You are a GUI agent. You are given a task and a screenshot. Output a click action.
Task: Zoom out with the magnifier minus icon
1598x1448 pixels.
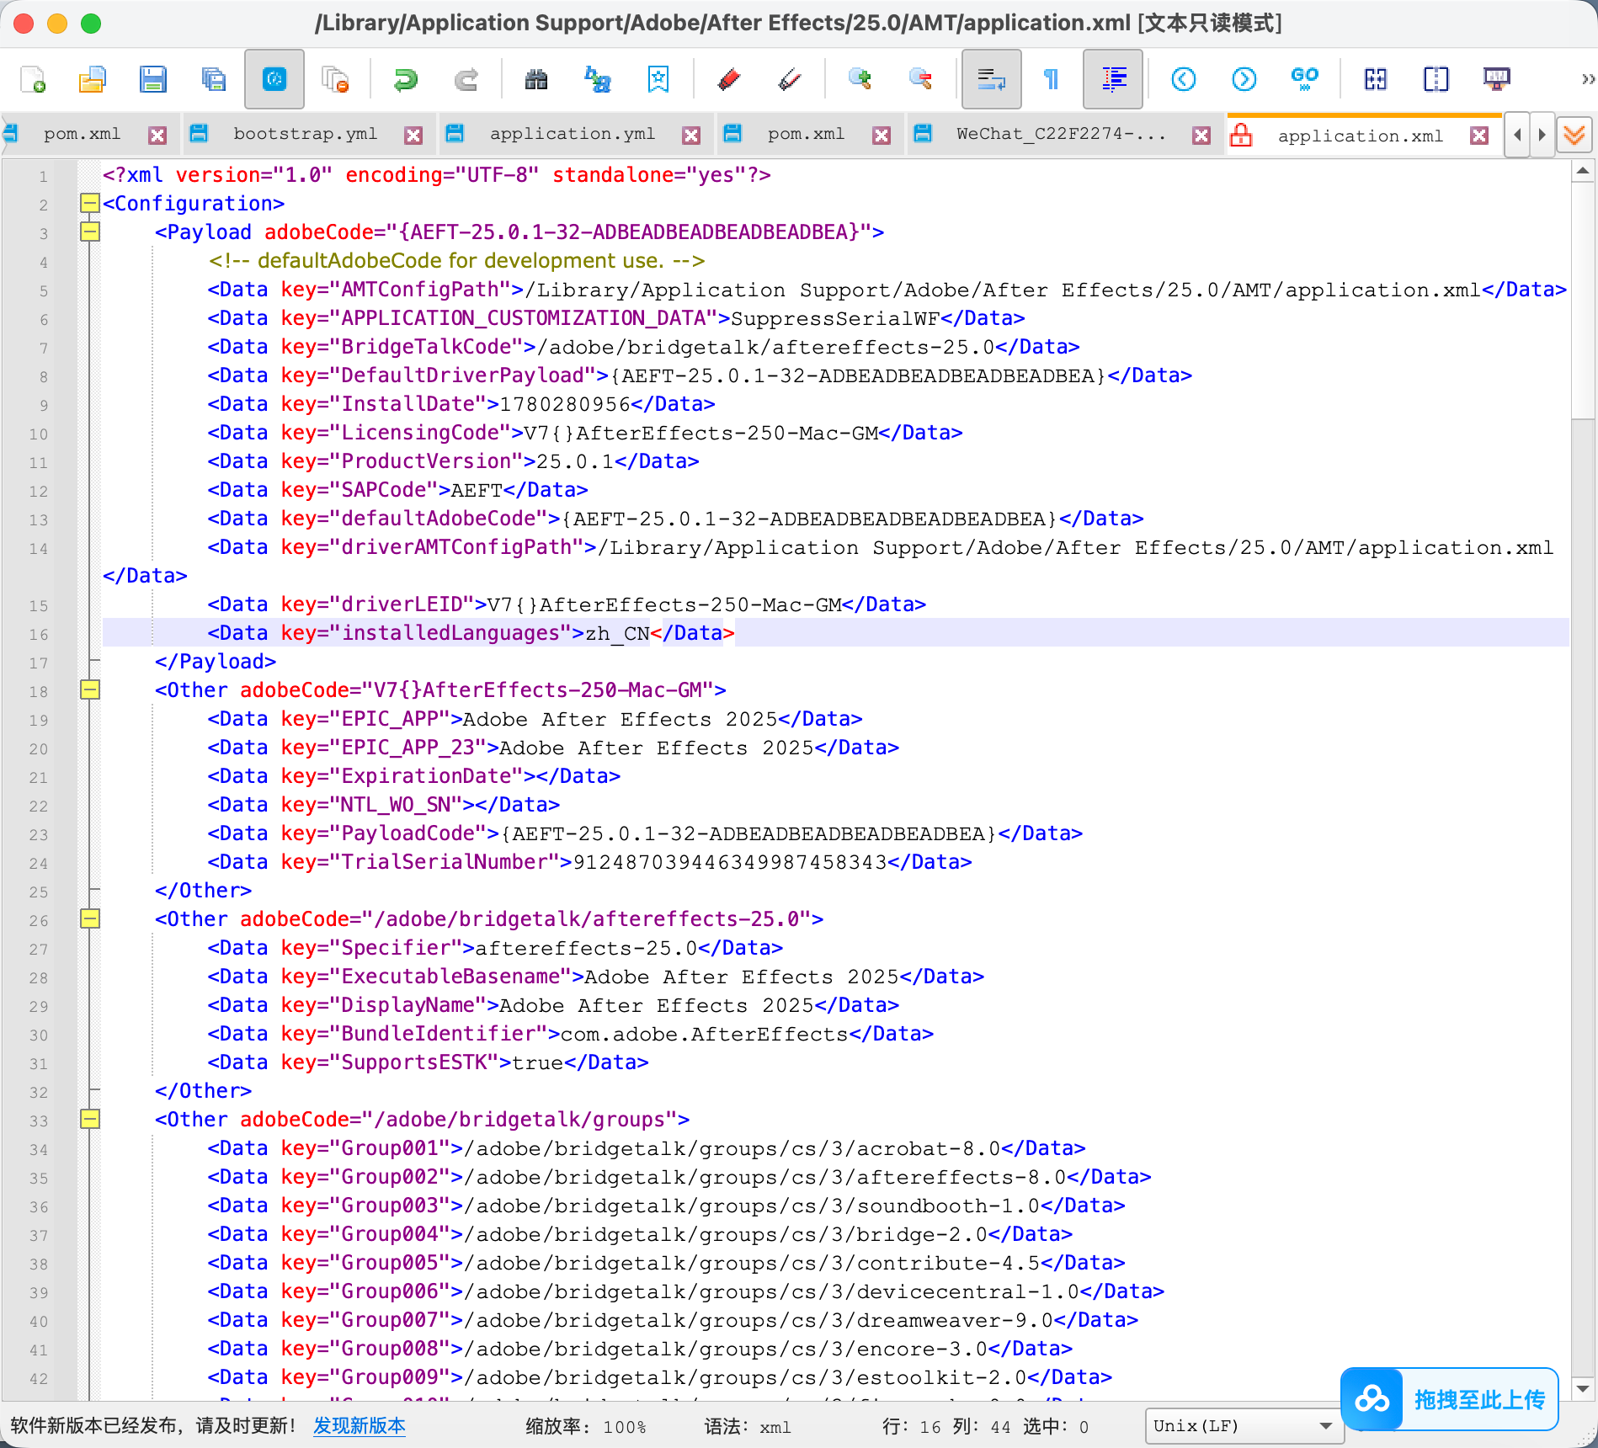[920, 79]
